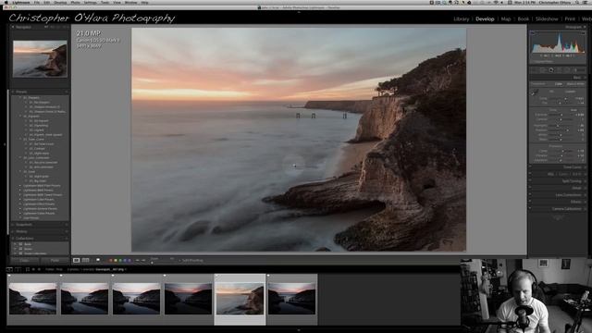
Task: Open Before and After view
Action: point(86,261)
